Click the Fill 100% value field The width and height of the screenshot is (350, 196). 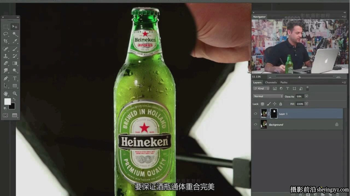(300, 104)
